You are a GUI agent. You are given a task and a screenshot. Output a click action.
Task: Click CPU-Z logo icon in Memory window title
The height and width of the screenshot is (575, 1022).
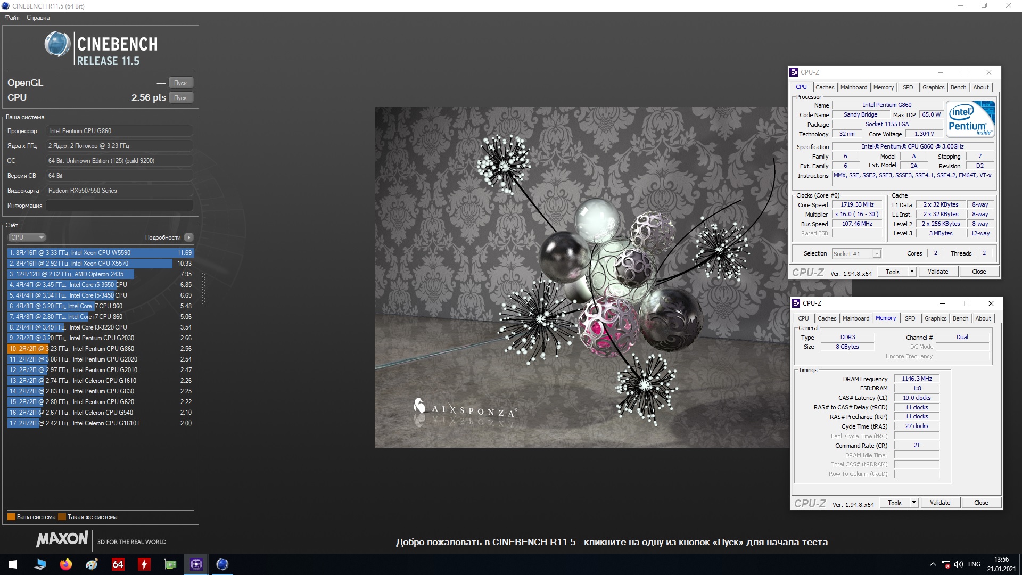[796, 303]
